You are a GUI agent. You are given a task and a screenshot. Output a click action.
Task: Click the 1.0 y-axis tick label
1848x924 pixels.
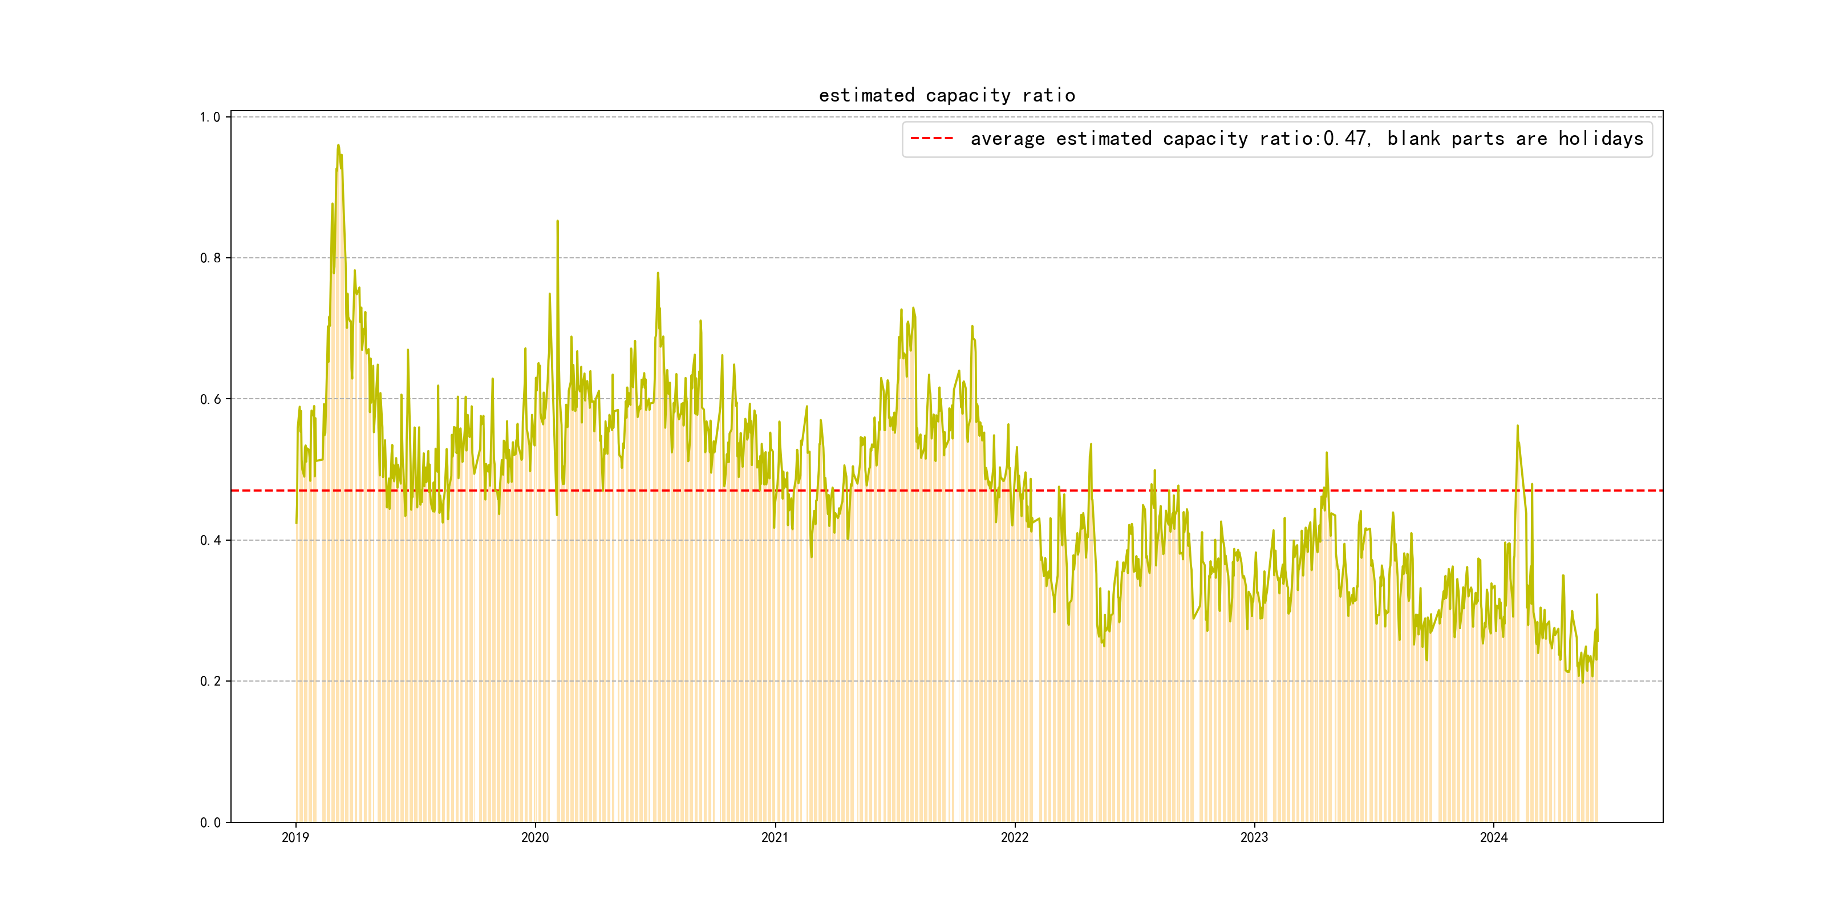[209, 117]
